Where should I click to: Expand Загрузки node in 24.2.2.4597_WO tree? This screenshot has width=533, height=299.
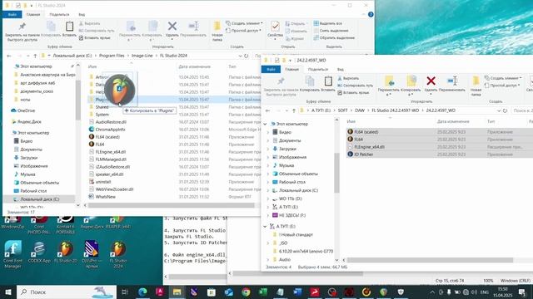268,149
